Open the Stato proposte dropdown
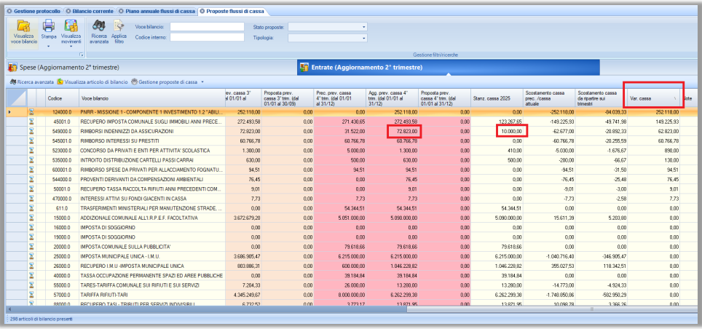 364,27
